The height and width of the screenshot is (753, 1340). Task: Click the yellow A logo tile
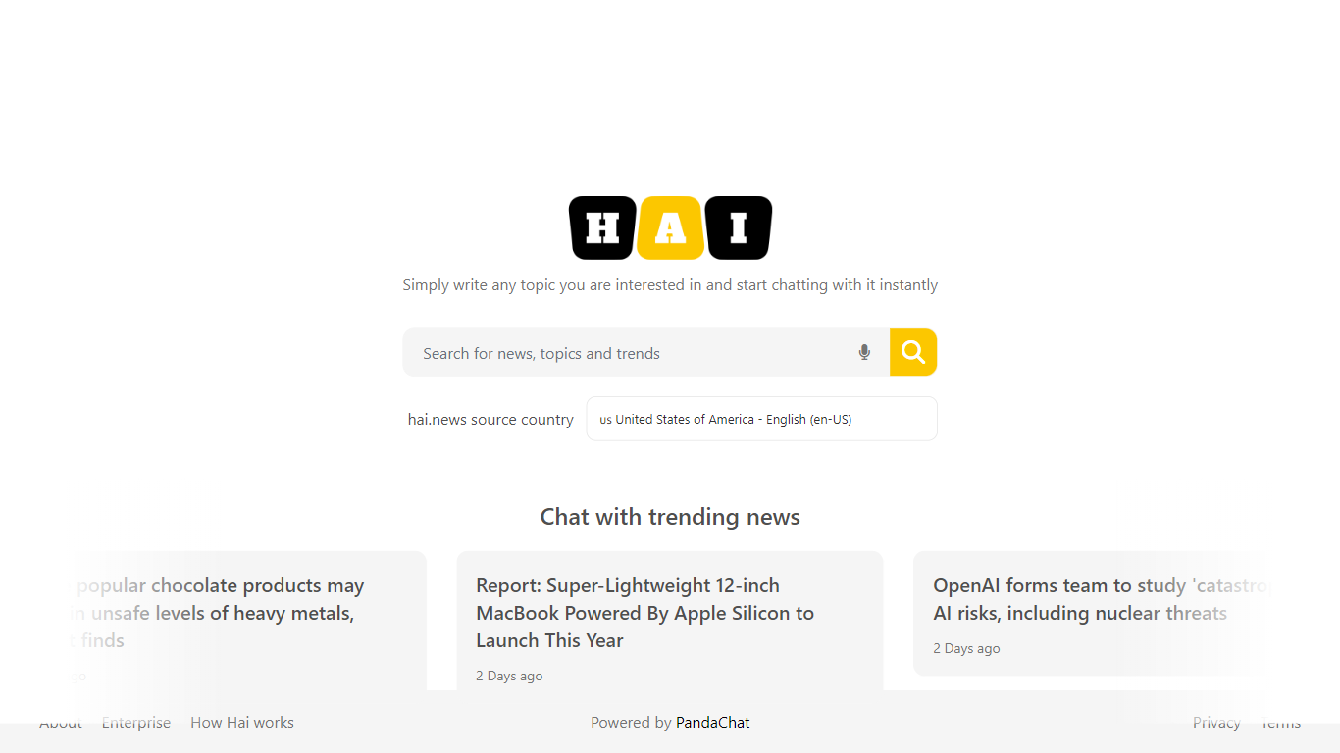tap(670, 228)
